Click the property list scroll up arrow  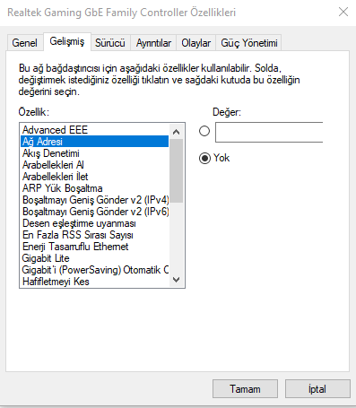(x=177, y=132)
